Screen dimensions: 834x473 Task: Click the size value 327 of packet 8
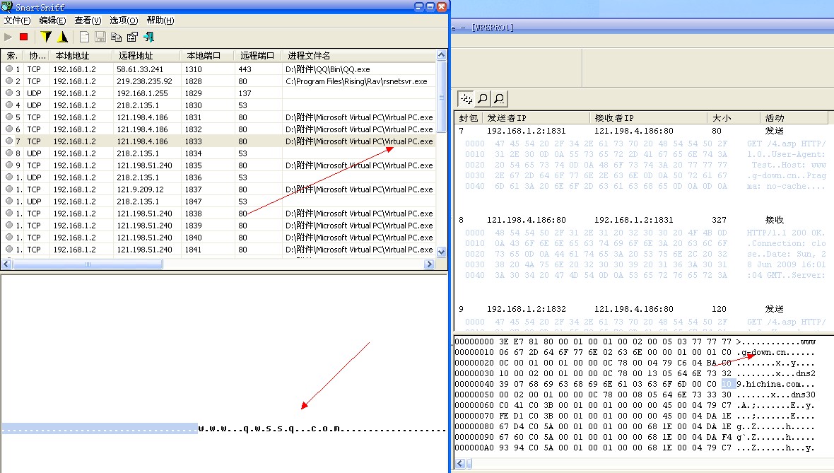[719, 220]
